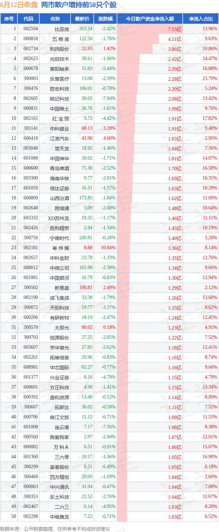Select stock name 中国神华

[60, 158]
